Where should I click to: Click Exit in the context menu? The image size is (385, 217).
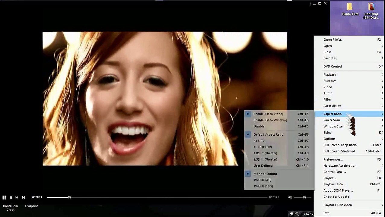click(x=349, y=213)
